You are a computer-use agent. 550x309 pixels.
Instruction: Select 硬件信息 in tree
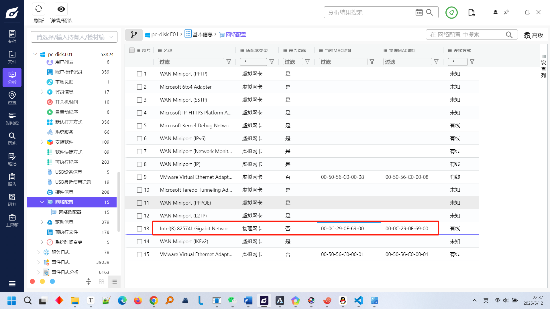point(64,192)
